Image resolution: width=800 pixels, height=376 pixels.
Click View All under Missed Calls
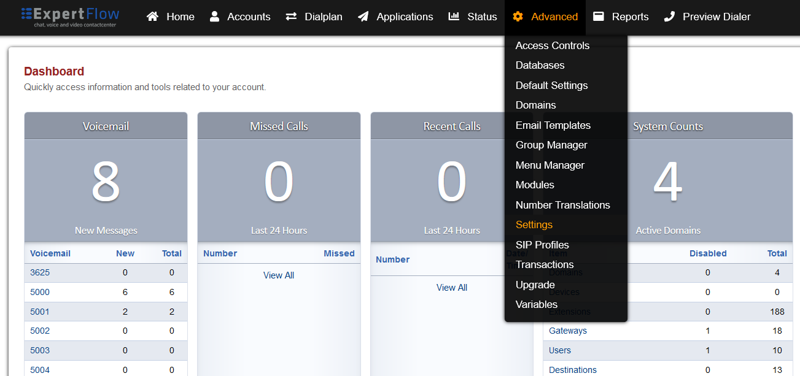(279, 275)
